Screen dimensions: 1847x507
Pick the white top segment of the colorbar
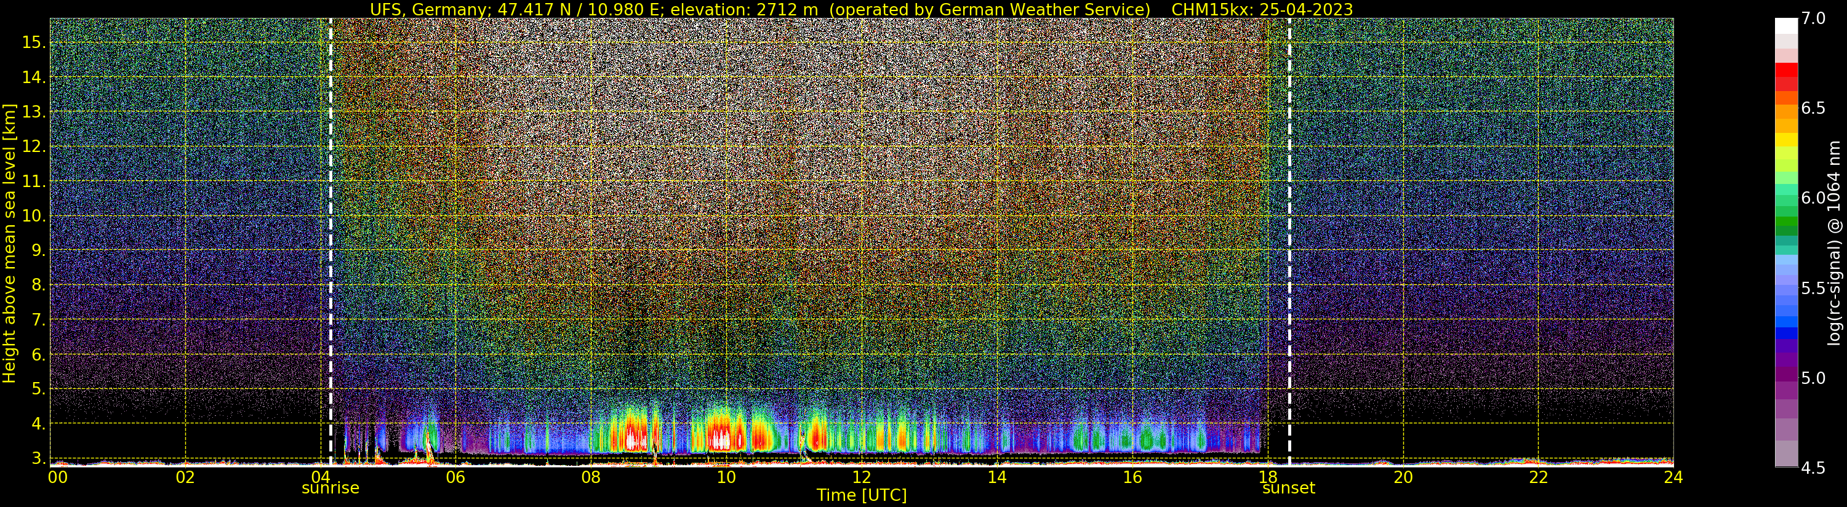(x=1786, y=26)
